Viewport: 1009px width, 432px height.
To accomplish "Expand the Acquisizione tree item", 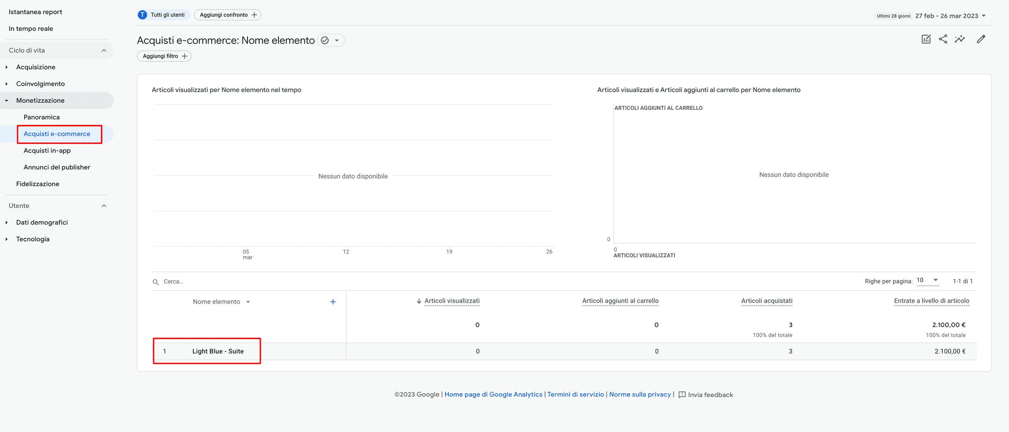I will click(6, 67).
